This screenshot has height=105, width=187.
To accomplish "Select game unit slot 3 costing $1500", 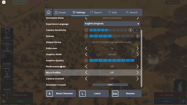I will (x=7, y=60).
